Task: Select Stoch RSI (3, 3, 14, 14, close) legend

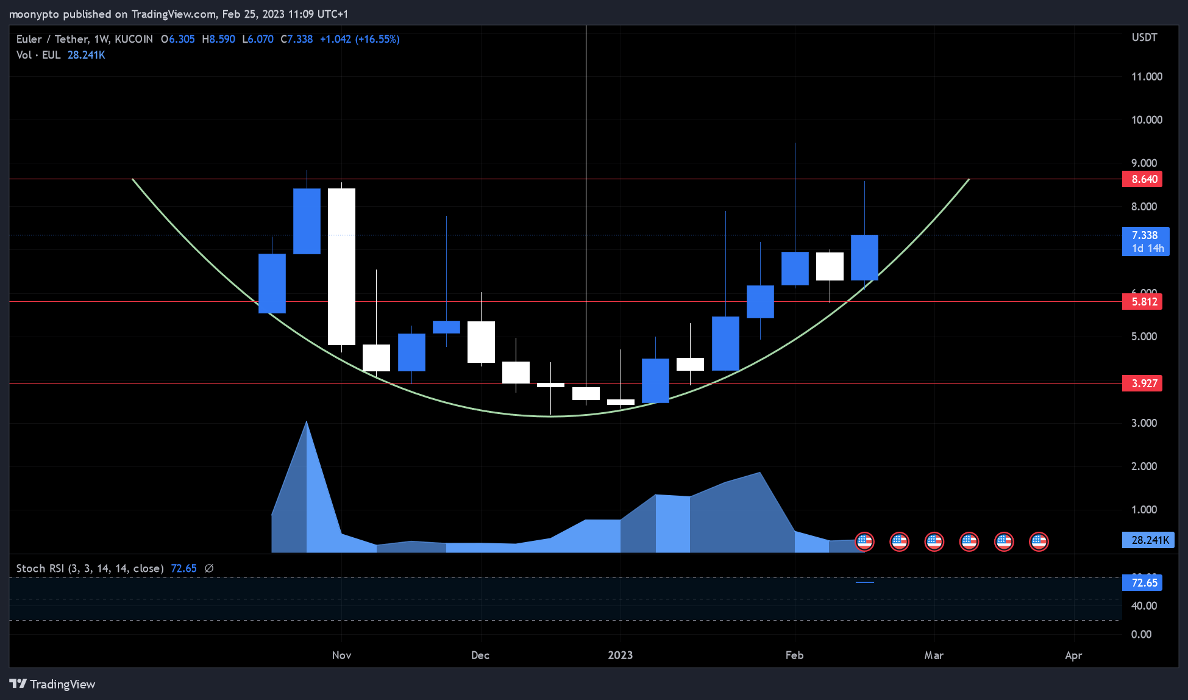Action: (x=90, y=568)
